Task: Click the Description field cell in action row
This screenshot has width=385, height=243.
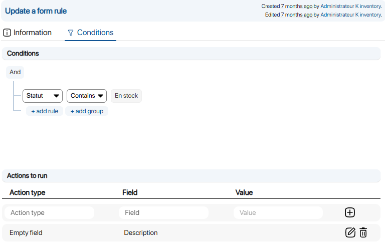Action: [x=141, y=232]
